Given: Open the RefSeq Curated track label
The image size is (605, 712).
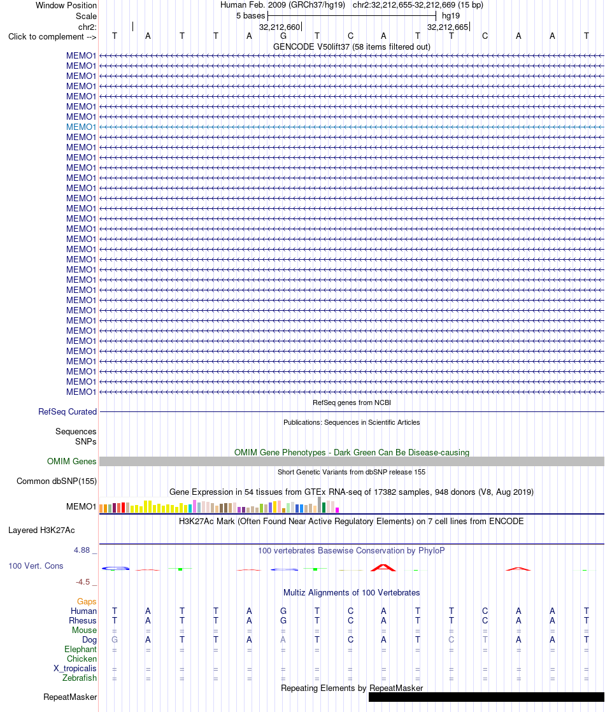Looking at the screenshot, I should (x=68, y=412).
